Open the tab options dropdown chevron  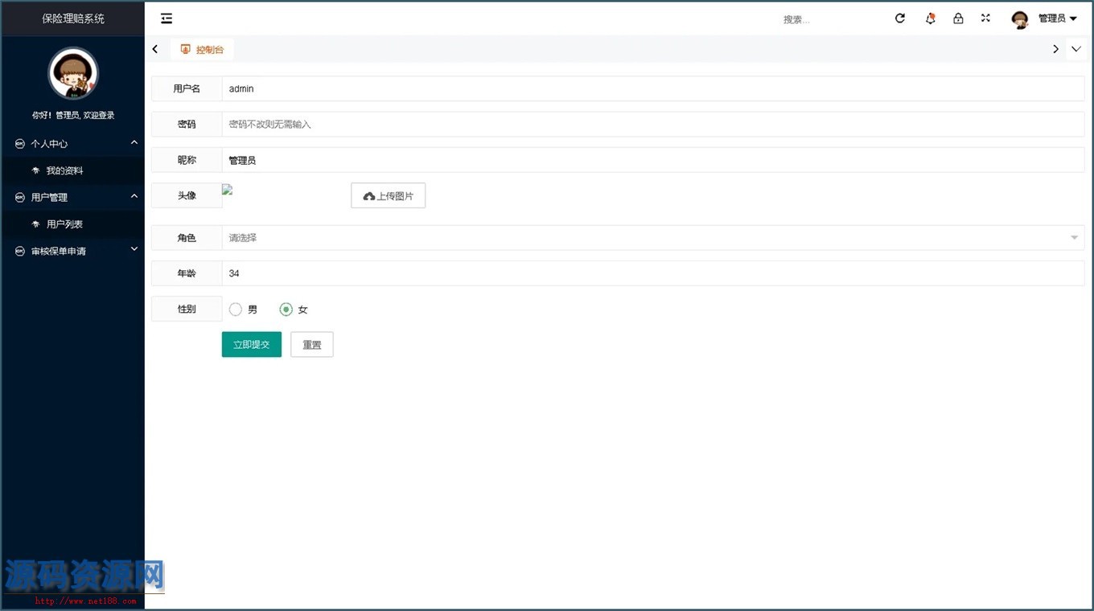[x=1075, y=49]
